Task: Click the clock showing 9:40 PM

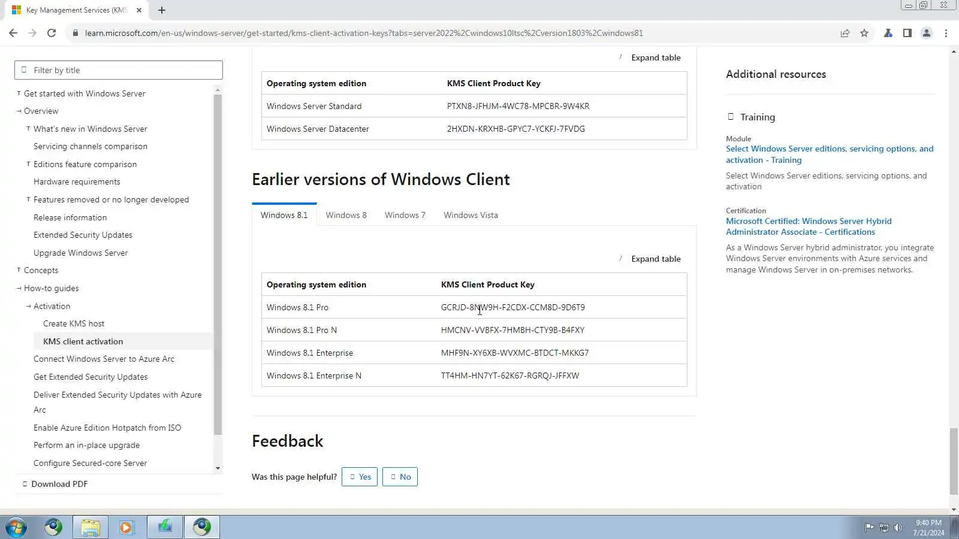Action: [x=928, y=522]
